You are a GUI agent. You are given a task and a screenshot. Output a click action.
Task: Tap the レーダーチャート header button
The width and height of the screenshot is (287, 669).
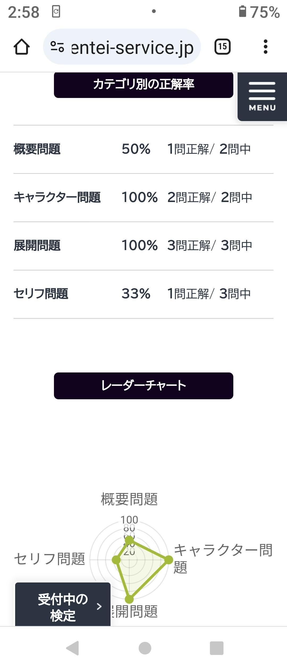[x=143, y=386]
